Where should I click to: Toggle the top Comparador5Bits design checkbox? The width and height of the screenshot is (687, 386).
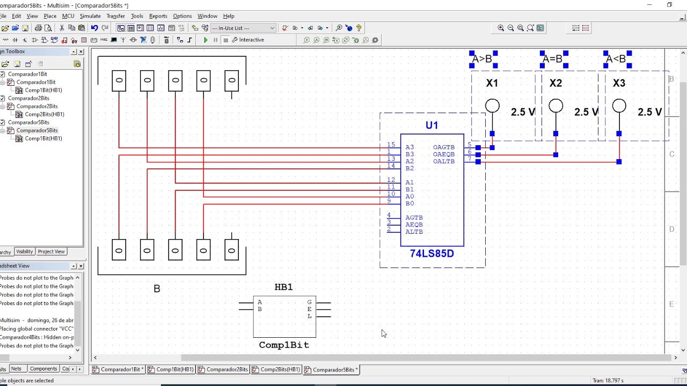(3, 122)
